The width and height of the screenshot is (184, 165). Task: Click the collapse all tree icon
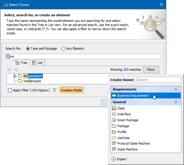[x=16, y=70]
